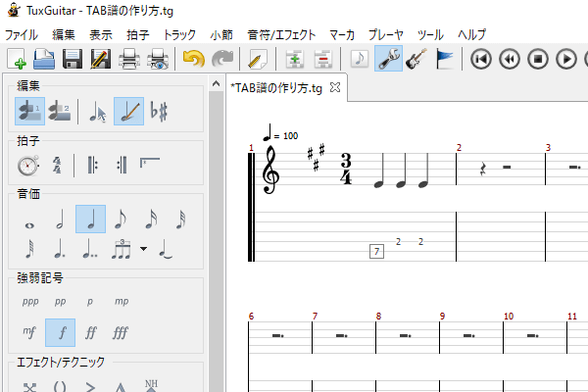Toggle the forte f dynamic
This screenshot has width=588, height=392.
[x=60, y=332]
